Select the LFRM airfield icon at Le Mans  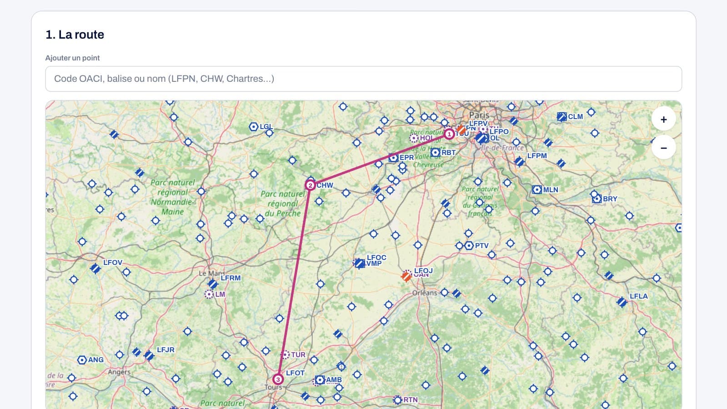pyautogui.click(x=212, y=284)
